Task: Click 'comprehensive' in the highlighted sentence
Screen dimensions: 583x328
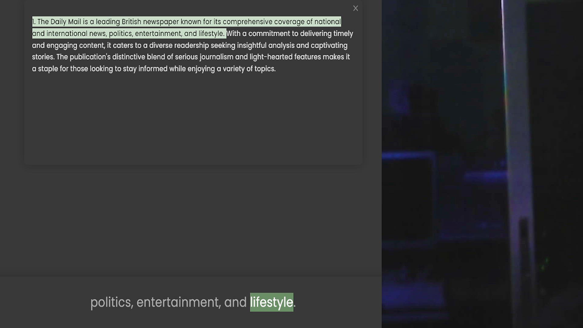Action: 247,22
